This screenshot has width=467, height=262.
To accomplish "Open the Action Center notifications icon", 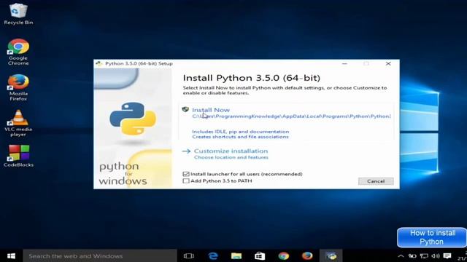I will pos(447,255).
